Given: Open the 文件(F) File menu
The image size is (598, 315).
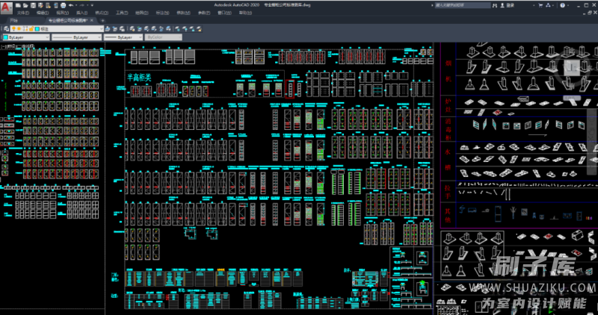Looking at the screenshot, I should point(23,13).
